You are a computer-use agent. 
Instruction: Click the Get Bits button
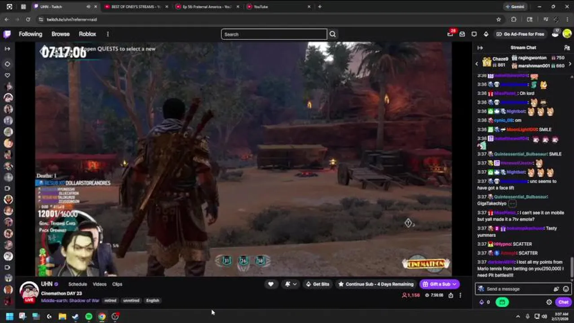point(318,284)
